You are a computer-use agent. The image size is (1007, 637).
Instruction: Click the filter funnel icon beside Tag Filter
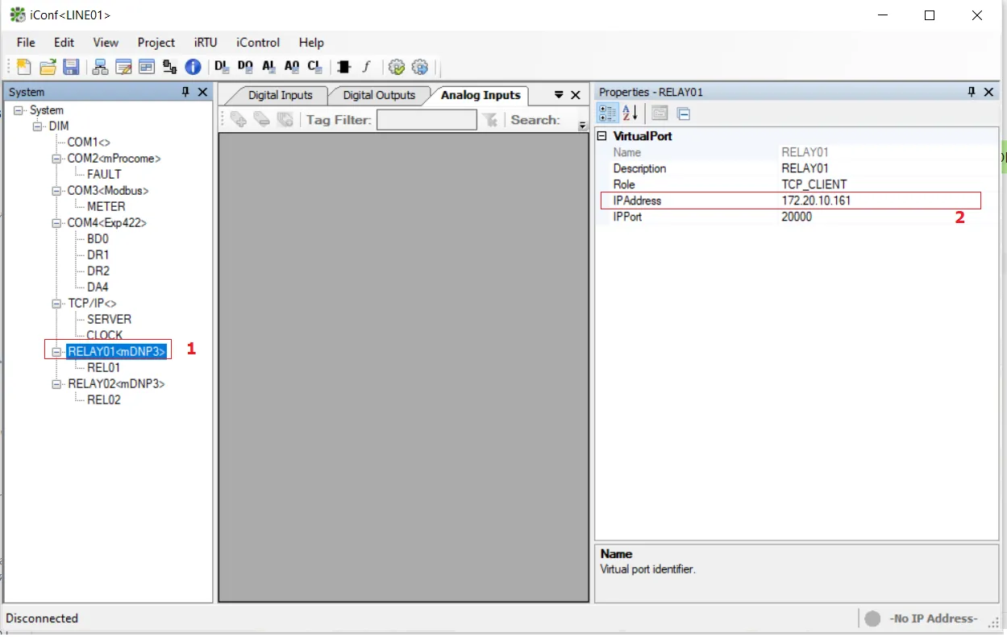489,120
